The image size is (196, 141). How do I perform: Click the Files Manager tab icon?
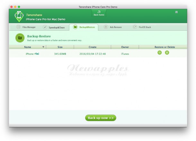click(x=18, y=27)
